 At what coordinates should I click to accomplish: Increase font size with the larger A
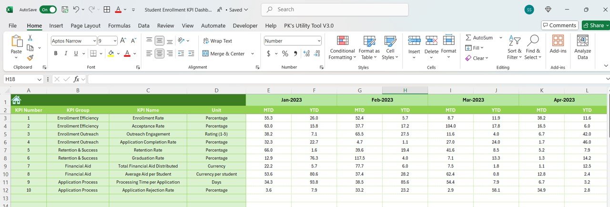(x=123, y=41)
